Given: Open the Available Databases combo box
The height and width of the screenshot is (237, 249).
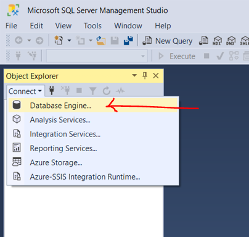Looking at the screenshot, I should pyautogui.click(x=97, y=56).
